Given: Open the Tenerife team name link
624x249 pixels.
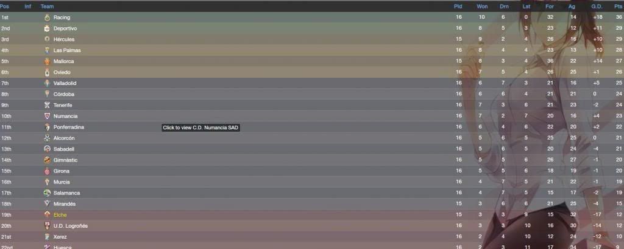Looking at the screenshot, I should point(63,105).
